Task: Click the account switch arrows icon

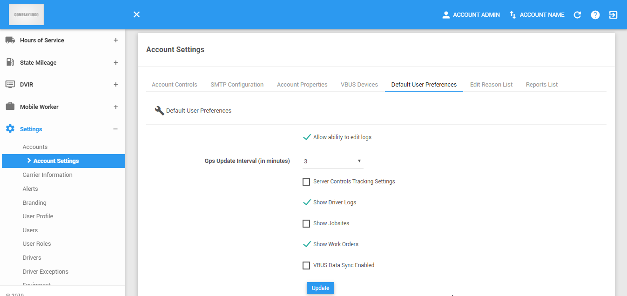Action: click(513, 15)
